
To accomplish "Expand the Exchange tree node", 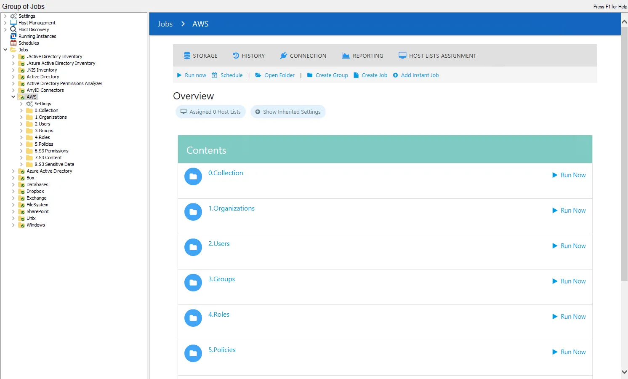I will point(13,198).
